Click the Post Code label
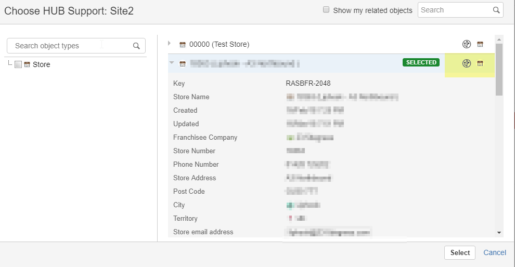Image resolution: width=515 pixels, height=267 pixels. (x=189, y=191)
